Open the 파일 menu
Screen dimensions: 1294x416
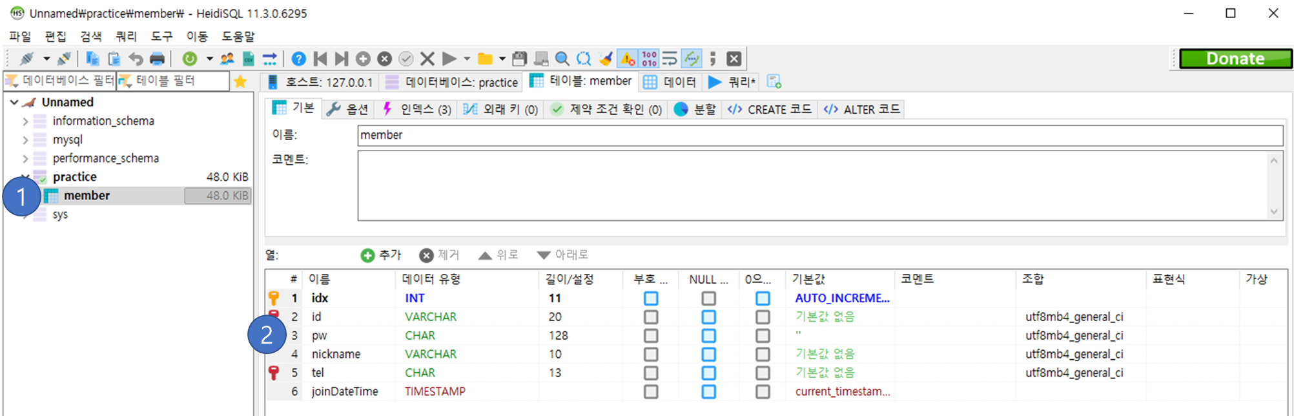tap(20, 36)
